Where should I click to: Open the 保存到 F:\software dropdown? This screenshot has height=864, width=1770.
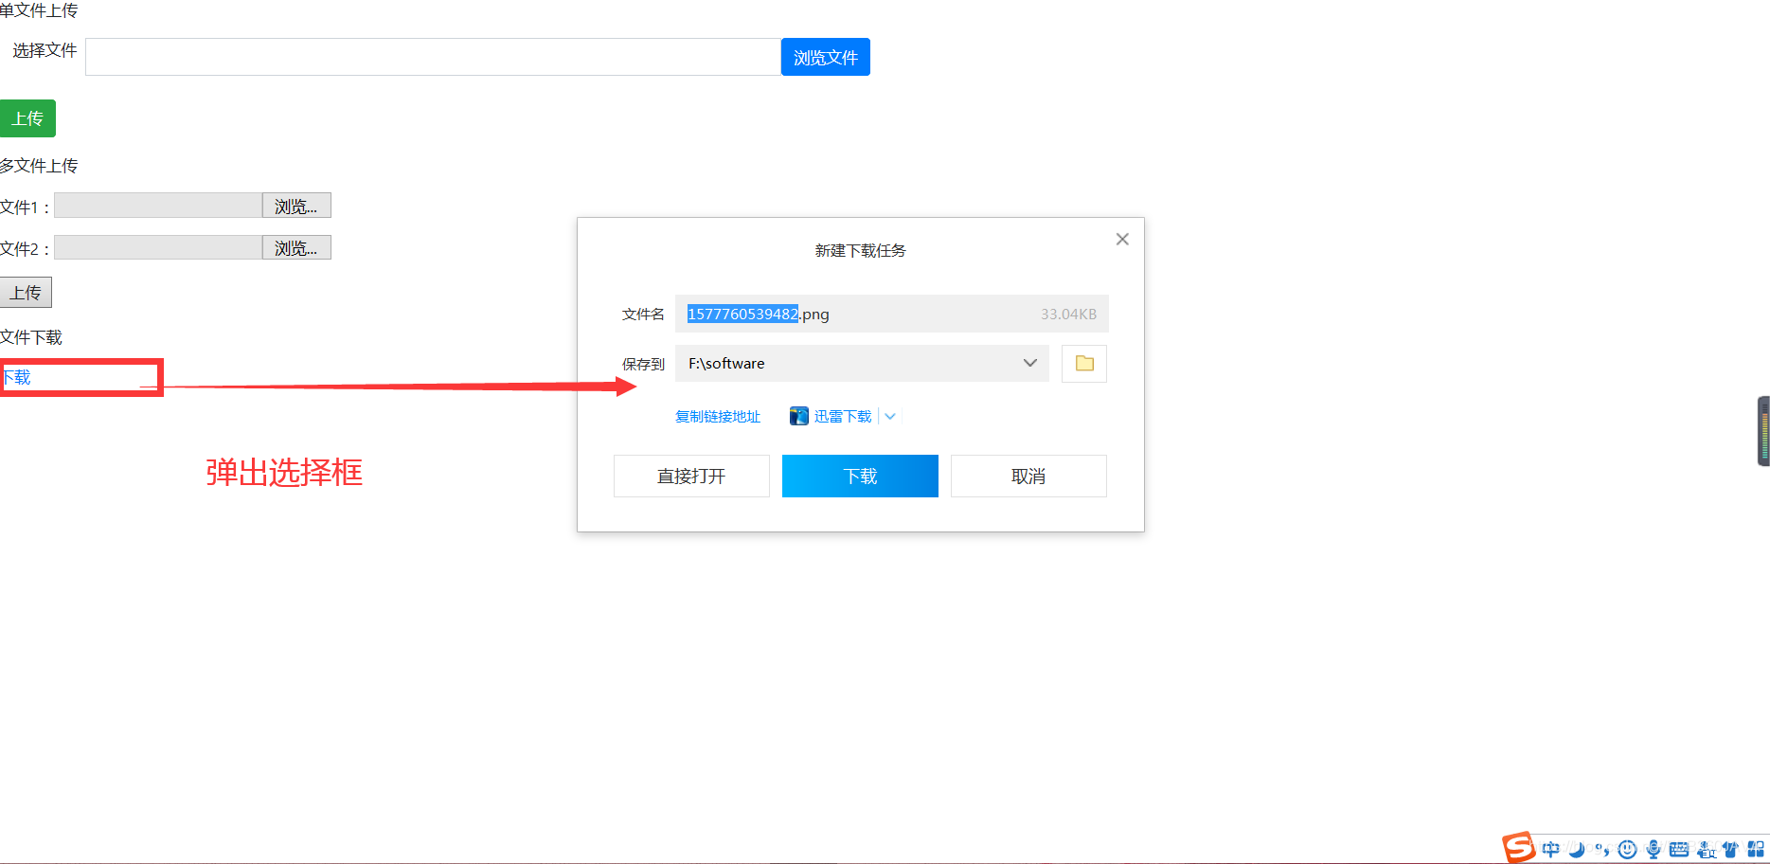862,364
